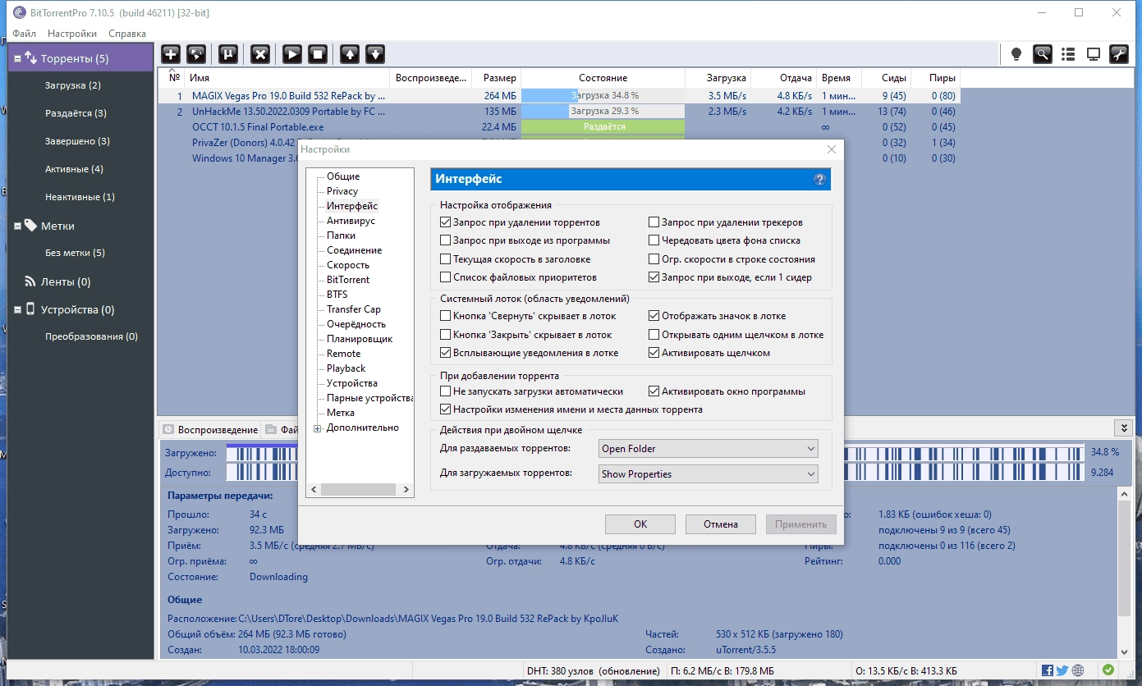Stop the torrent with the stop icon
Image resolution: width=1142 pixels, height=686 pixels.
[x=318, y=54]
